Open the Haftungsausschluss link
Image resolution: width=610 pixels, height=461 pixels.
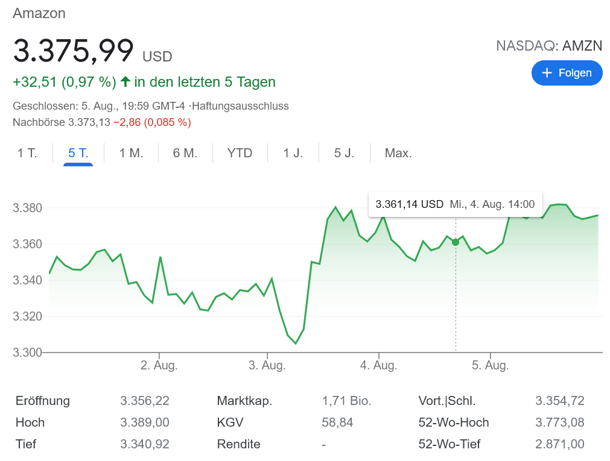tap(241, 106)
